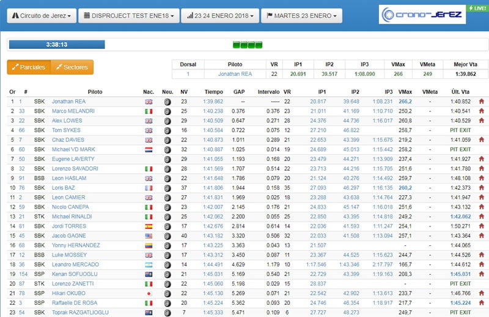Click the VMax column header in main table
489x317 pixels.
tap(405, 92)
